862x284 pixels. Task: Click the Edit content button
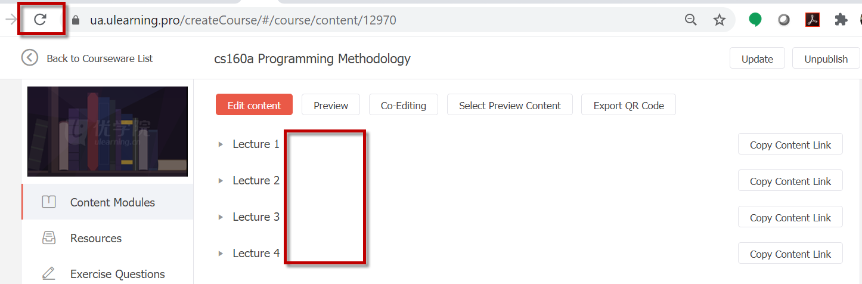pyautogui.click(x=254, y=105)
